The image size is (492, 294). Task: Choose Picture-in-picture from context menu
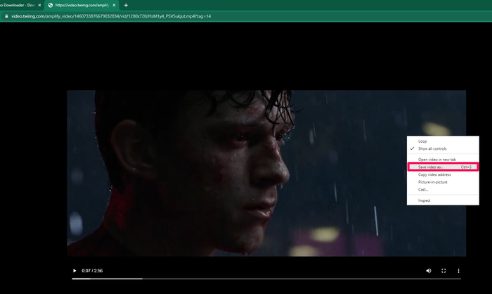tap(443, 182)
